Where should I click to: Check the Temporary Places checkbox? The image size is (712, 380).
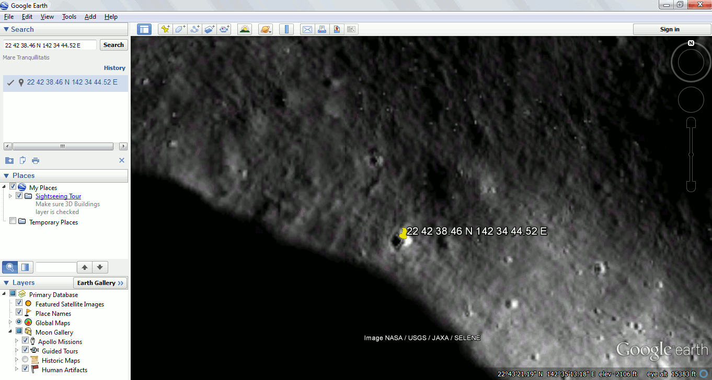pos(13,221)
